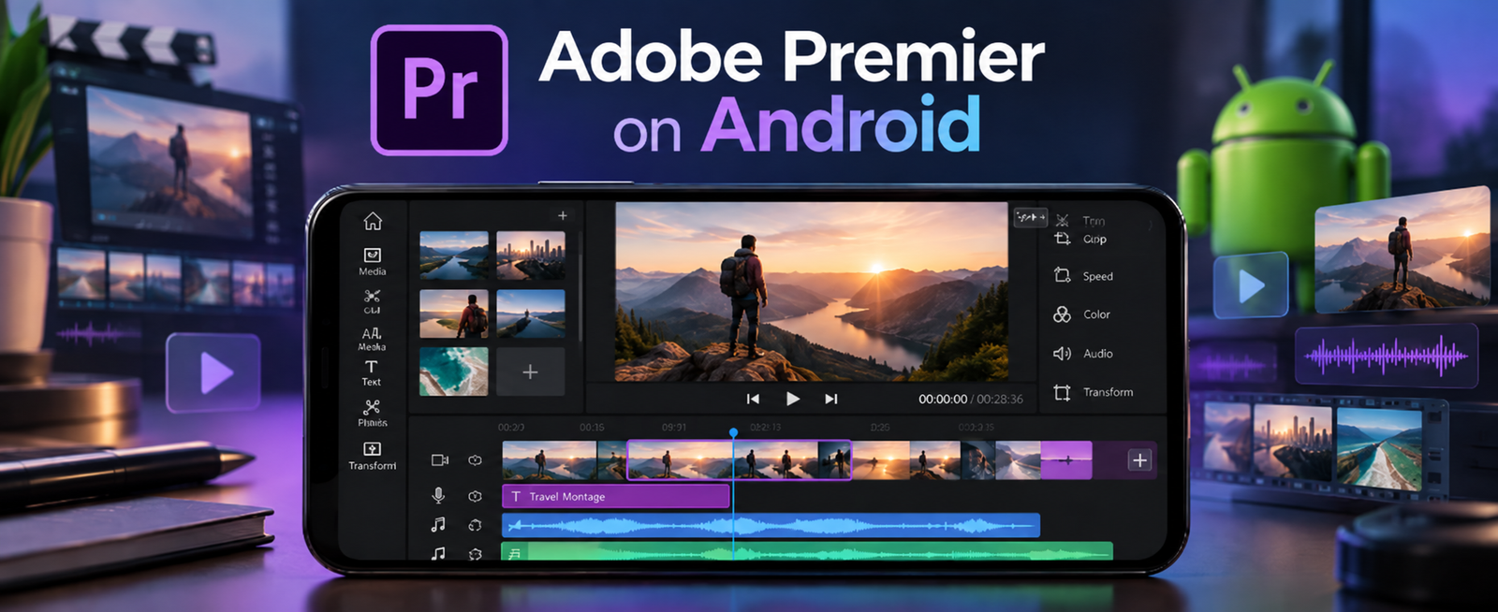This screenshot has height=612, width=1498.
Task: Click the music note icon of blue track
Action: 438,525
